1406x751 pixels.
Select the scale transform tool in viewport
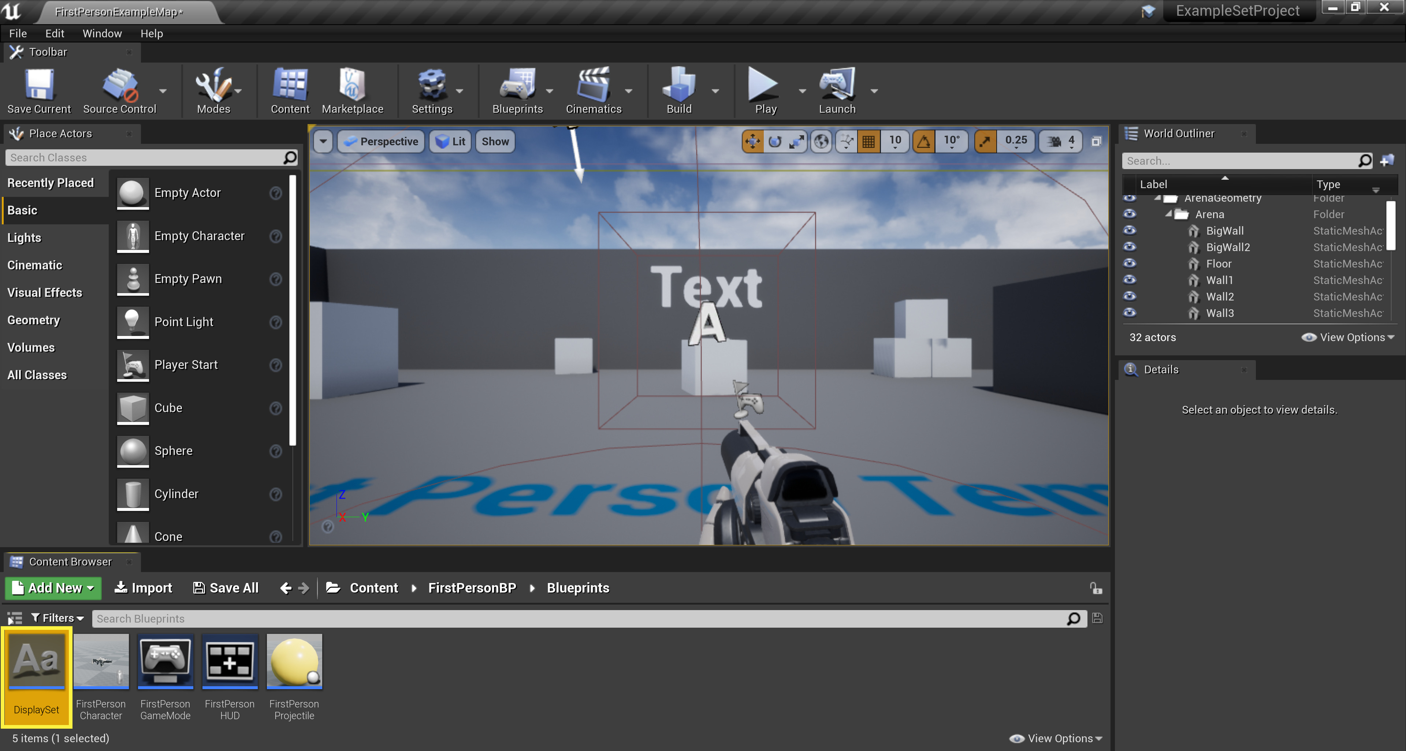[797, 142]
